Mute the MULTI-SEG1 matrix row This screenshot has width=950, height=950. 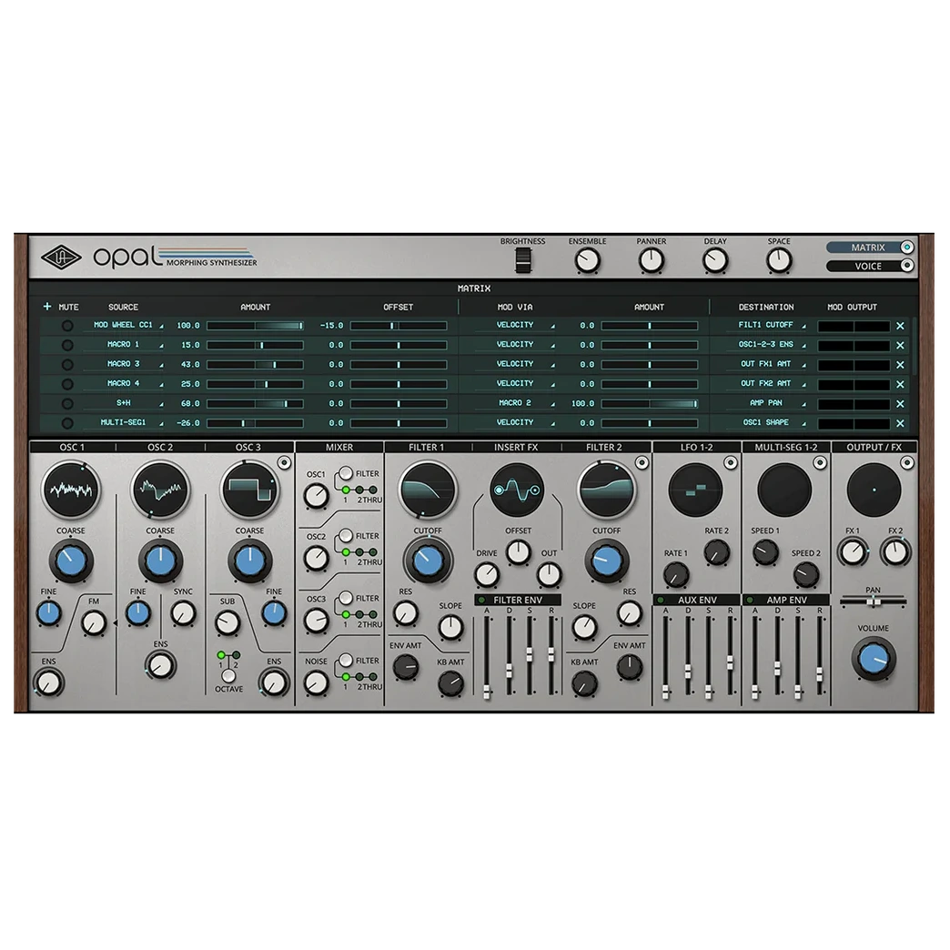coord(67,423)
